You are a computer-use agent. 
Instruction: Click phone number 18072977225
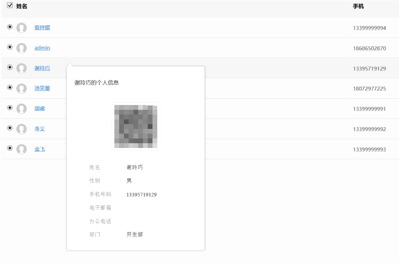[x=370, y=89]
